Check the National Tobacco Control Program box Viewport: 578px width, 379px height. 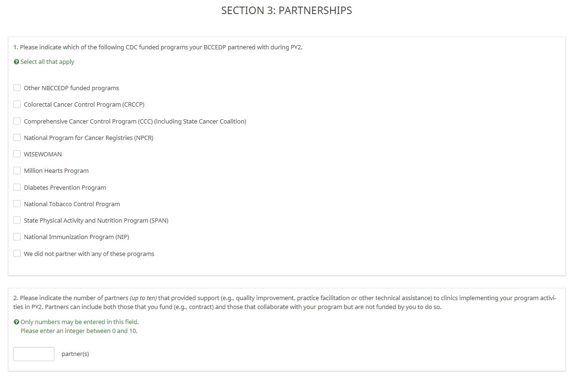point(17,204)
